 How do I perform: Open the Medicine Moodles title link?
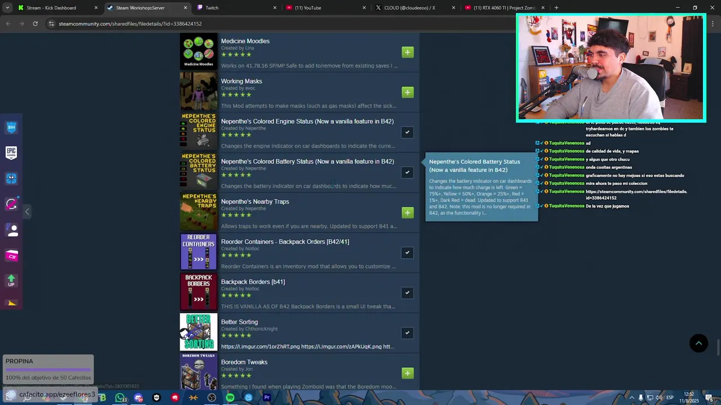click(x=245, y=41)
